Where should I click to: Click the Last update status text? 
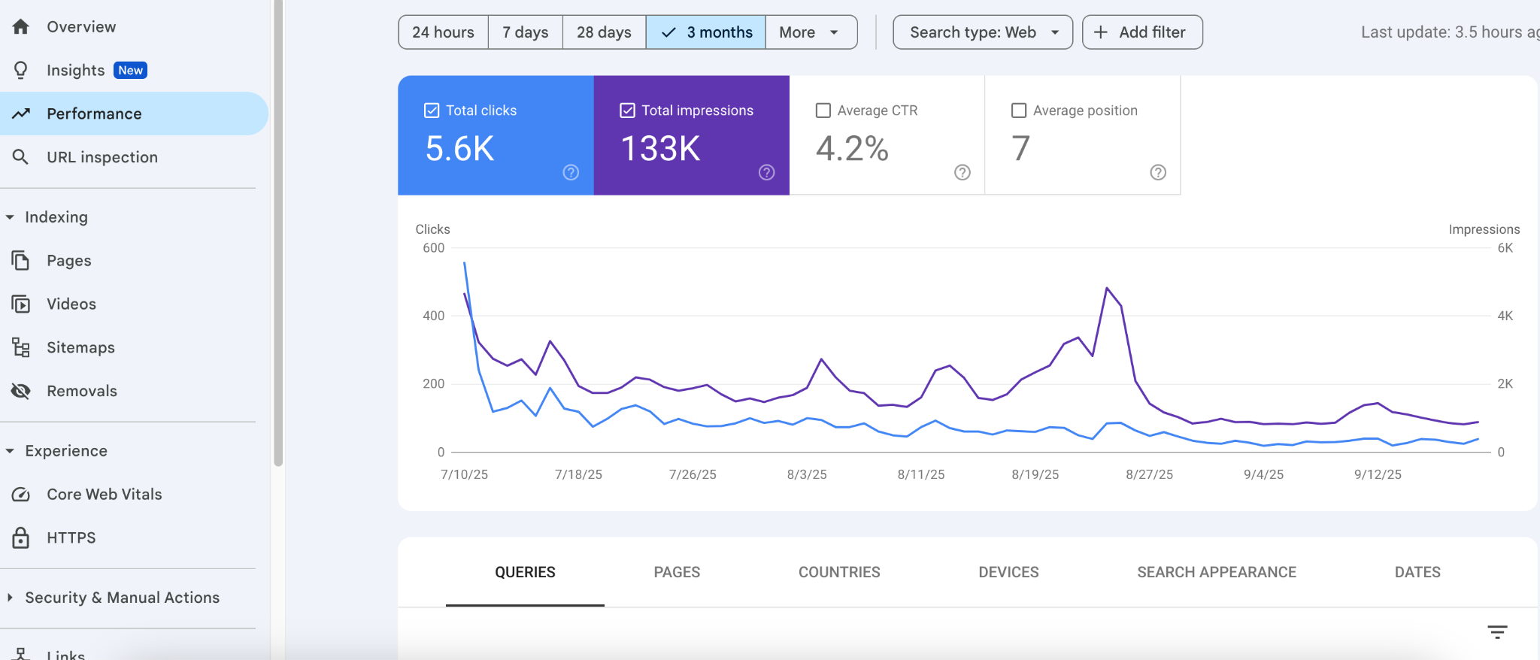pyautogui.click(x=1450, y=32)
